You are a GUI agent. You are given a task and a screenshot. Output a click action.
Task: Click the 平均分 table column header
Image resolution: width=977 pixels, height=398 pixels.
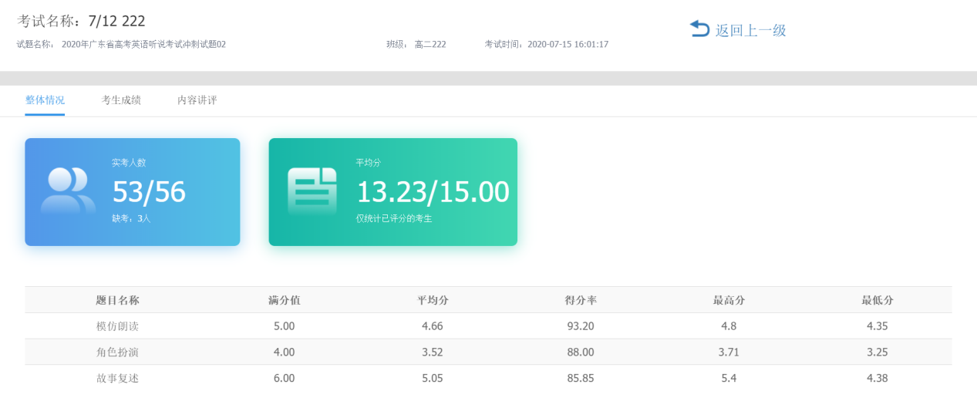[433, 300]
